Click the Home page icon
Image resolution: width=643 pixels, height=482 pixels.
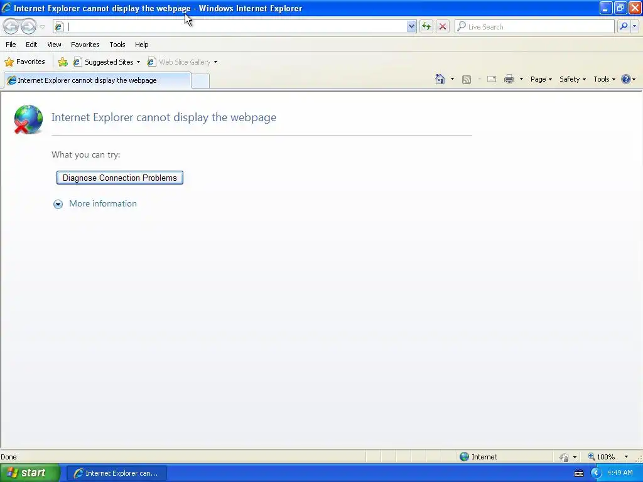coord(440,79)
